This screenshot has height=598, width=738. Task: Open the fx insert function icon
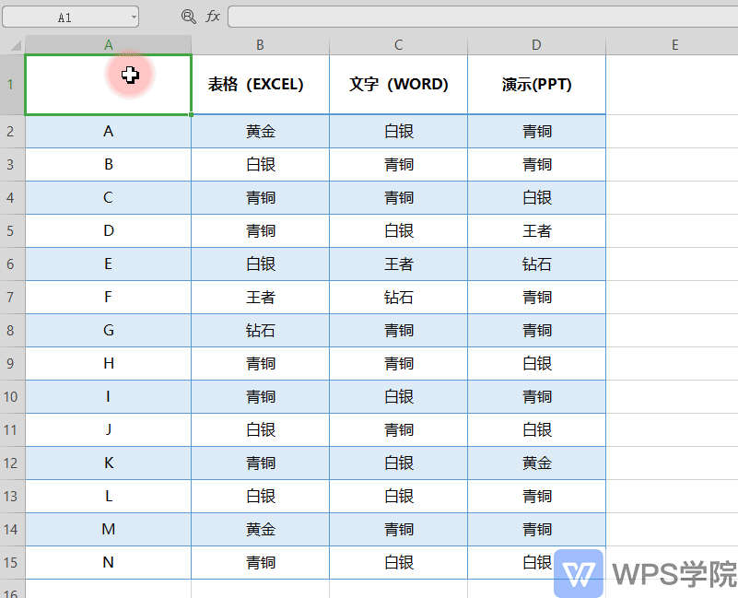213,17
